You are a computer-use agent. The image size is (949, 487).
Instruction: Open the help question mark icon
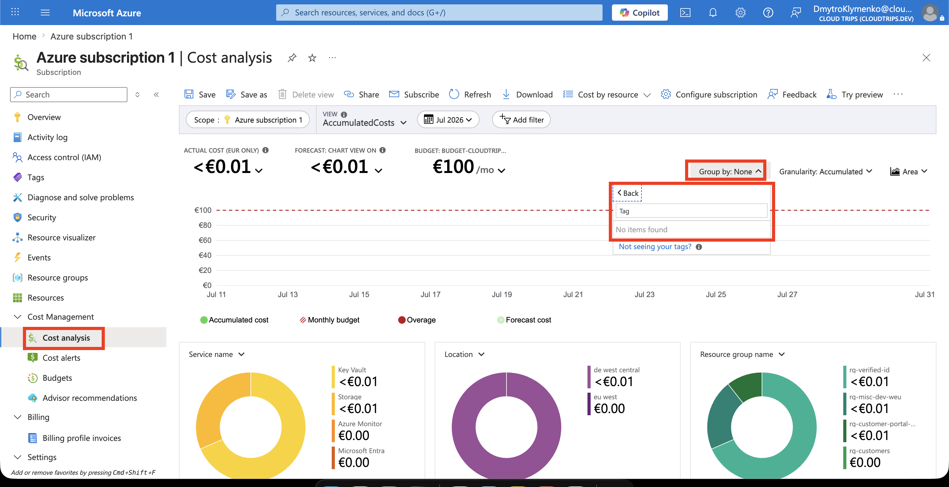pyautogui.click(x=768, y=13)
